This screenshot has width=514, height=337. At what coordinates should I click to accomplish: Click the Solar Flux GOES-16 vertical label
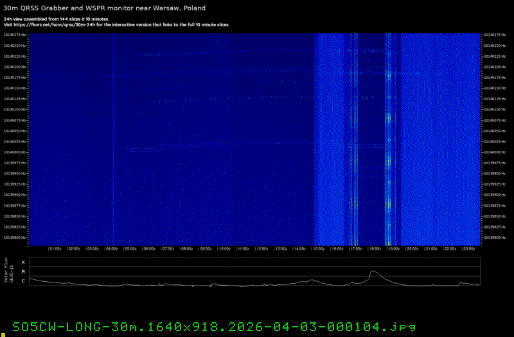(x=7, y=270)
